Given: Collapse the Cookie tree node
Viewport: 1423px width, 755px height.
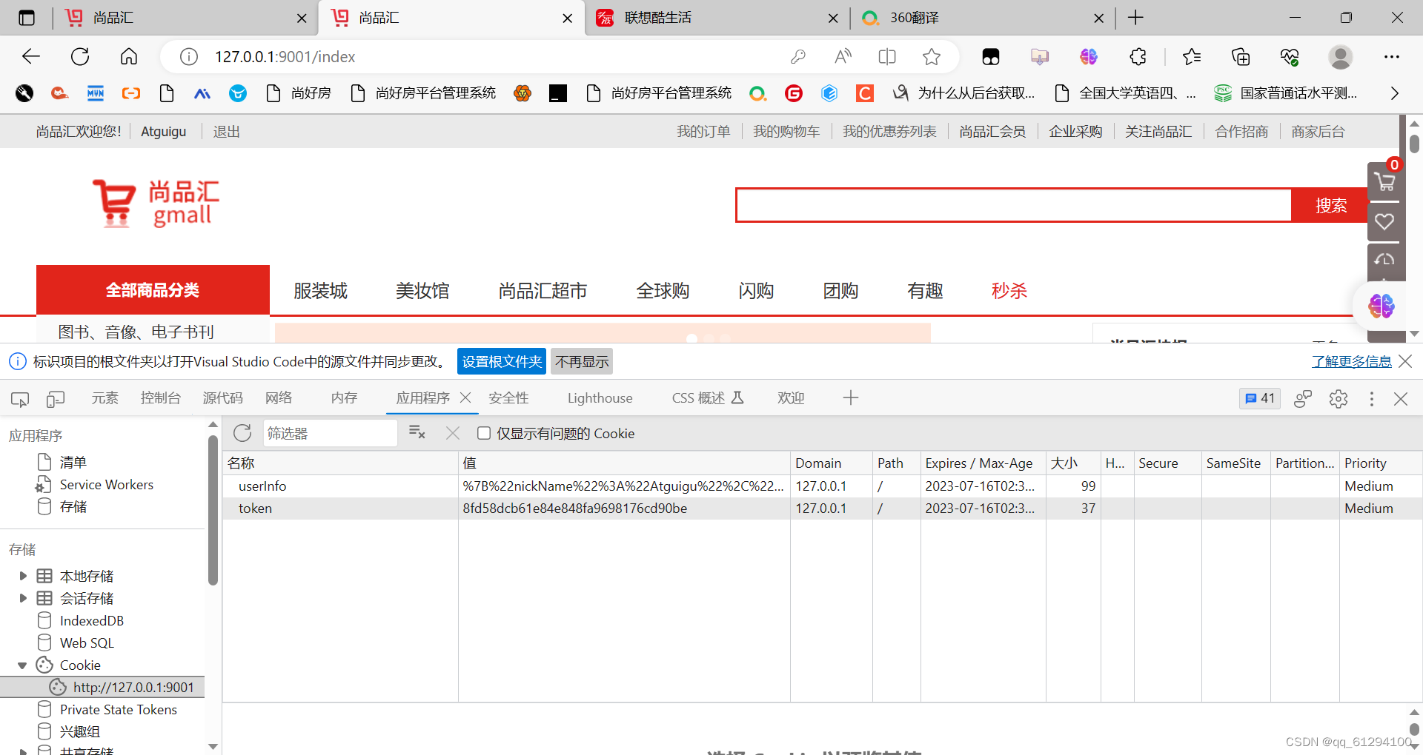Looking at the screenshot, I should tap(22, 665).
